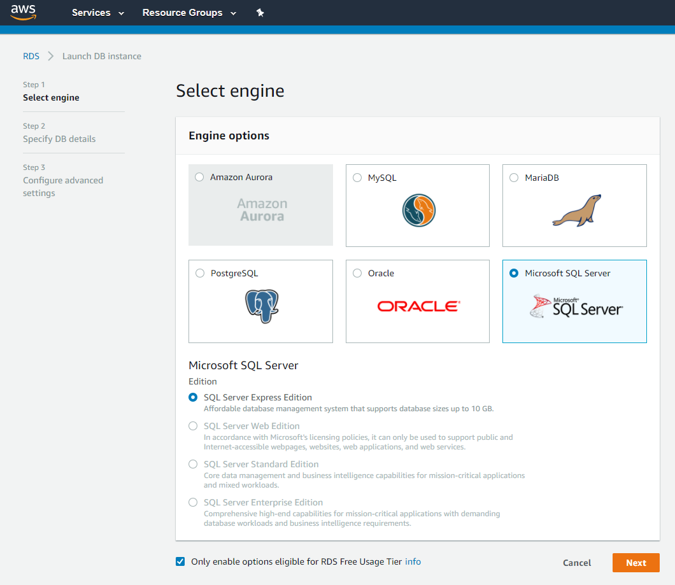Click the PostgreSQL elephant logo
Screen dimensions: 675x585
(x=262, y=306)
